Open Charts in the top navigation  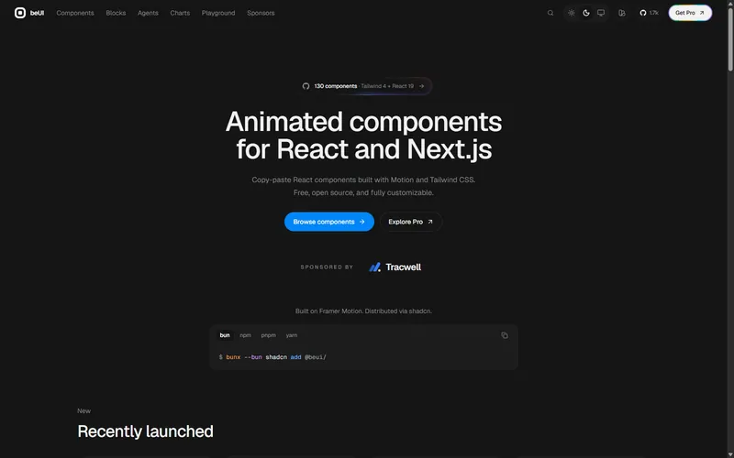(180, 13)
